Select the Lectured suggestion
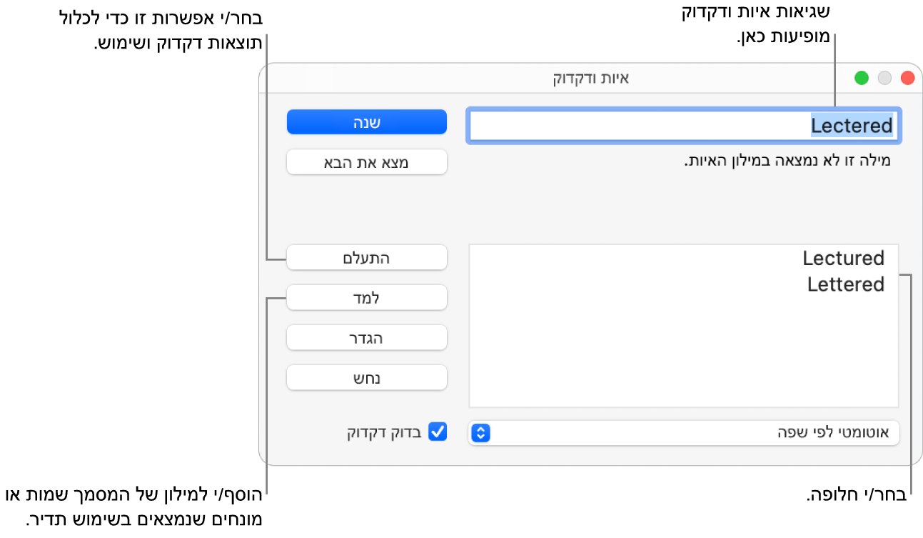Viewport: 923px width, 538px height. (843, 258)
